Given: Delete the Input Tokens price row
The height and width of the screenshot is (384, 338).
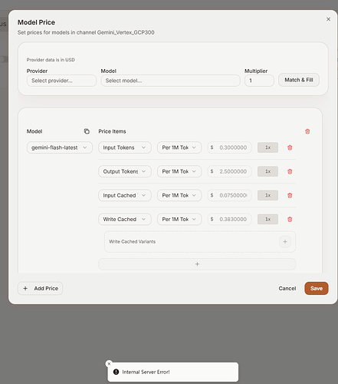Looking at the screenshot, I should [290, 147].
